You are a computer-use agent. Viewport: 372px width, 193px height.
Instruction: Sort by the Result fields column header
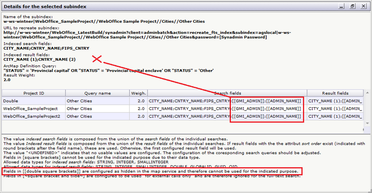335,94
